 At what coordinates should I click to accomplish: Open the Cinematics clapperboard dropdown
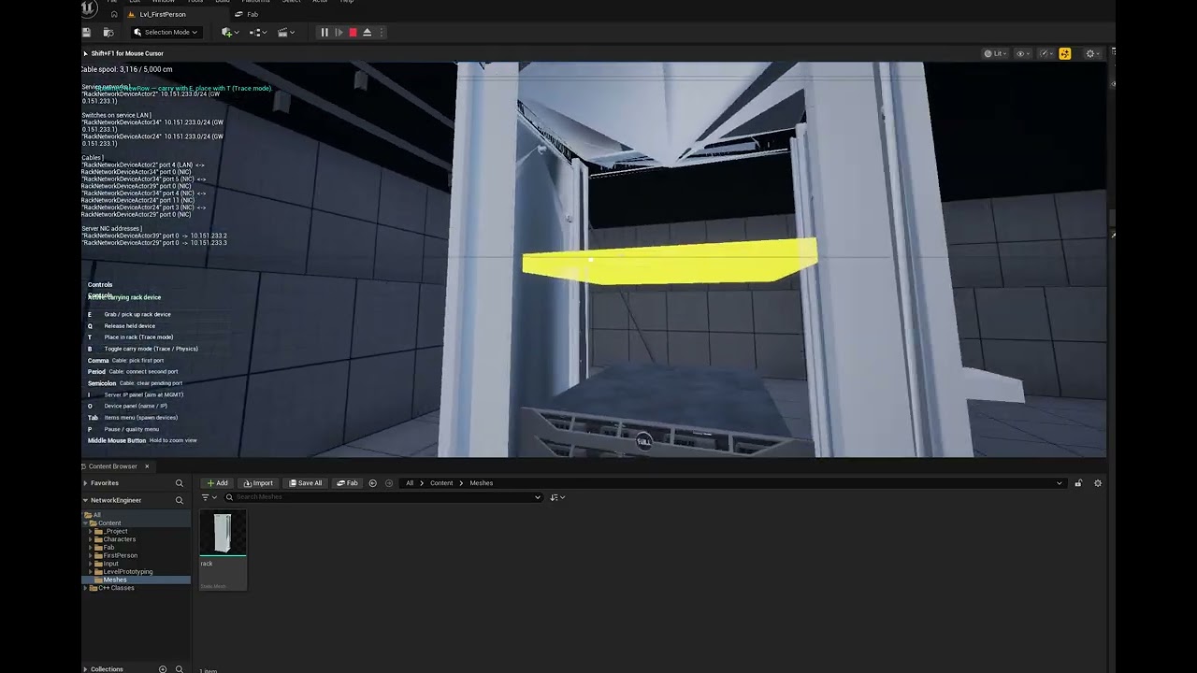[x=285, y=32]
